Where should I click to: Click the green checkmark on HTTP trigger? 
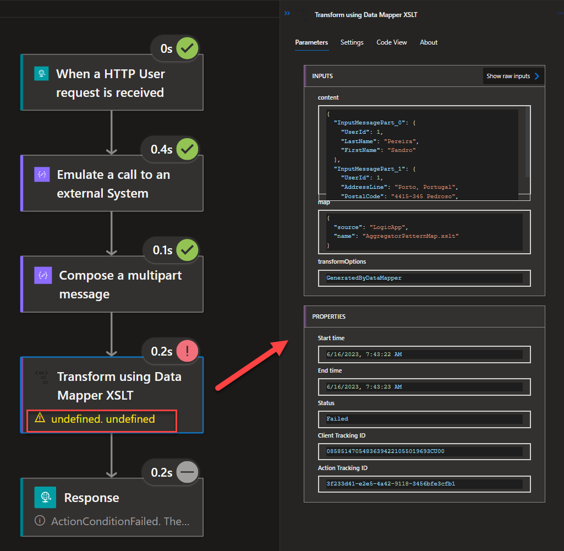coord(187,48)
